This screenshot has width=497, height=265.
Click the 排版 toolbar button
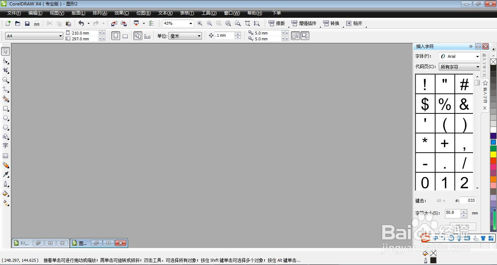pyautogui.click(x=277, y=23)
